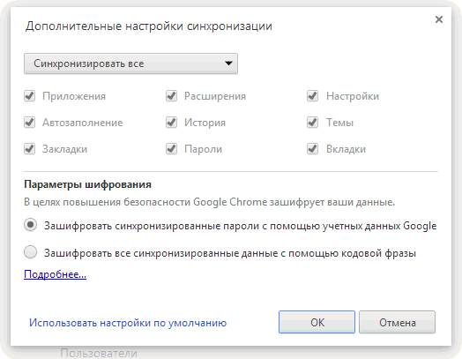Viewport: 462px width, 359px height.
Task: Click the 'В целях повышения безопасности' description text
Action: tap(209, 202)
